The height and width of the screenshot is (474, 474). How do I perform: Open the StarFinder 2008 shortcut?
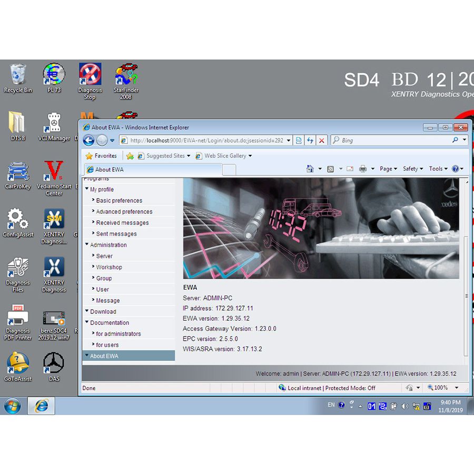[x=126, y=76]
